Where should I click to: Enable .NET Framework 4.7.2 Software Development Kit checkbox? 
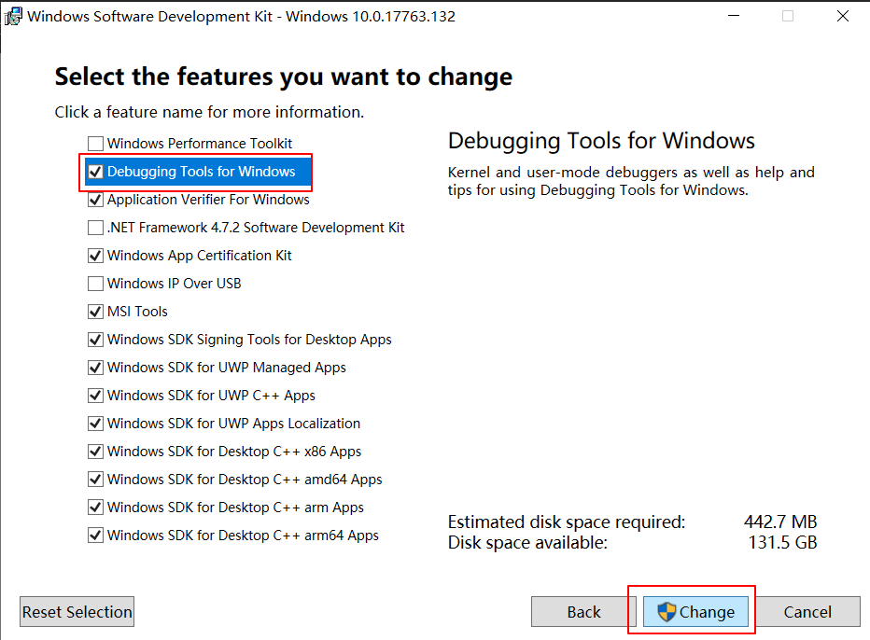coord(95,228)
